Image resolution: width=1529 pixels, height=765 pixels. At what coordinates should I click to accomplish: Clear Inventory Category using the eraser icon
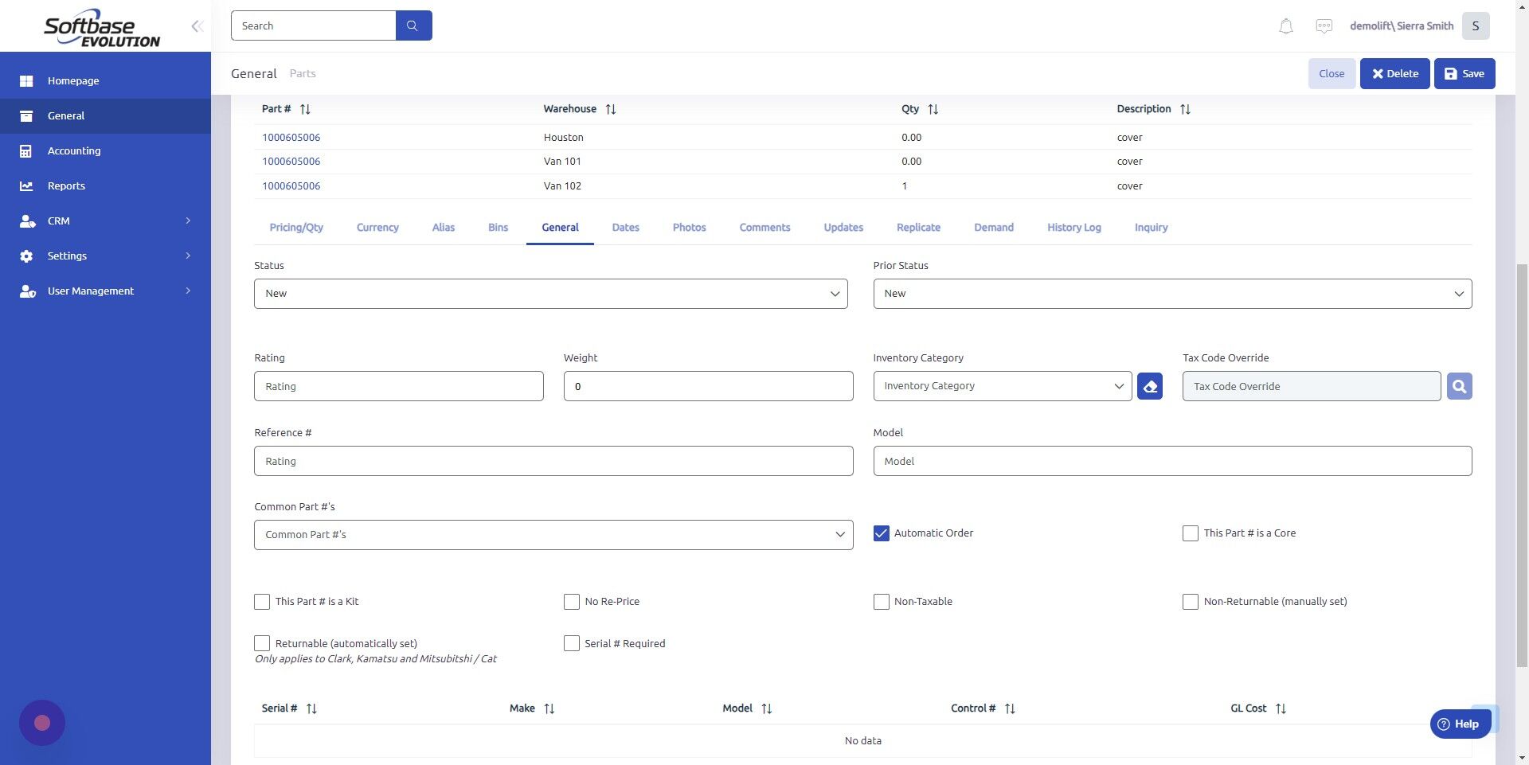[x=1150, y=386]
